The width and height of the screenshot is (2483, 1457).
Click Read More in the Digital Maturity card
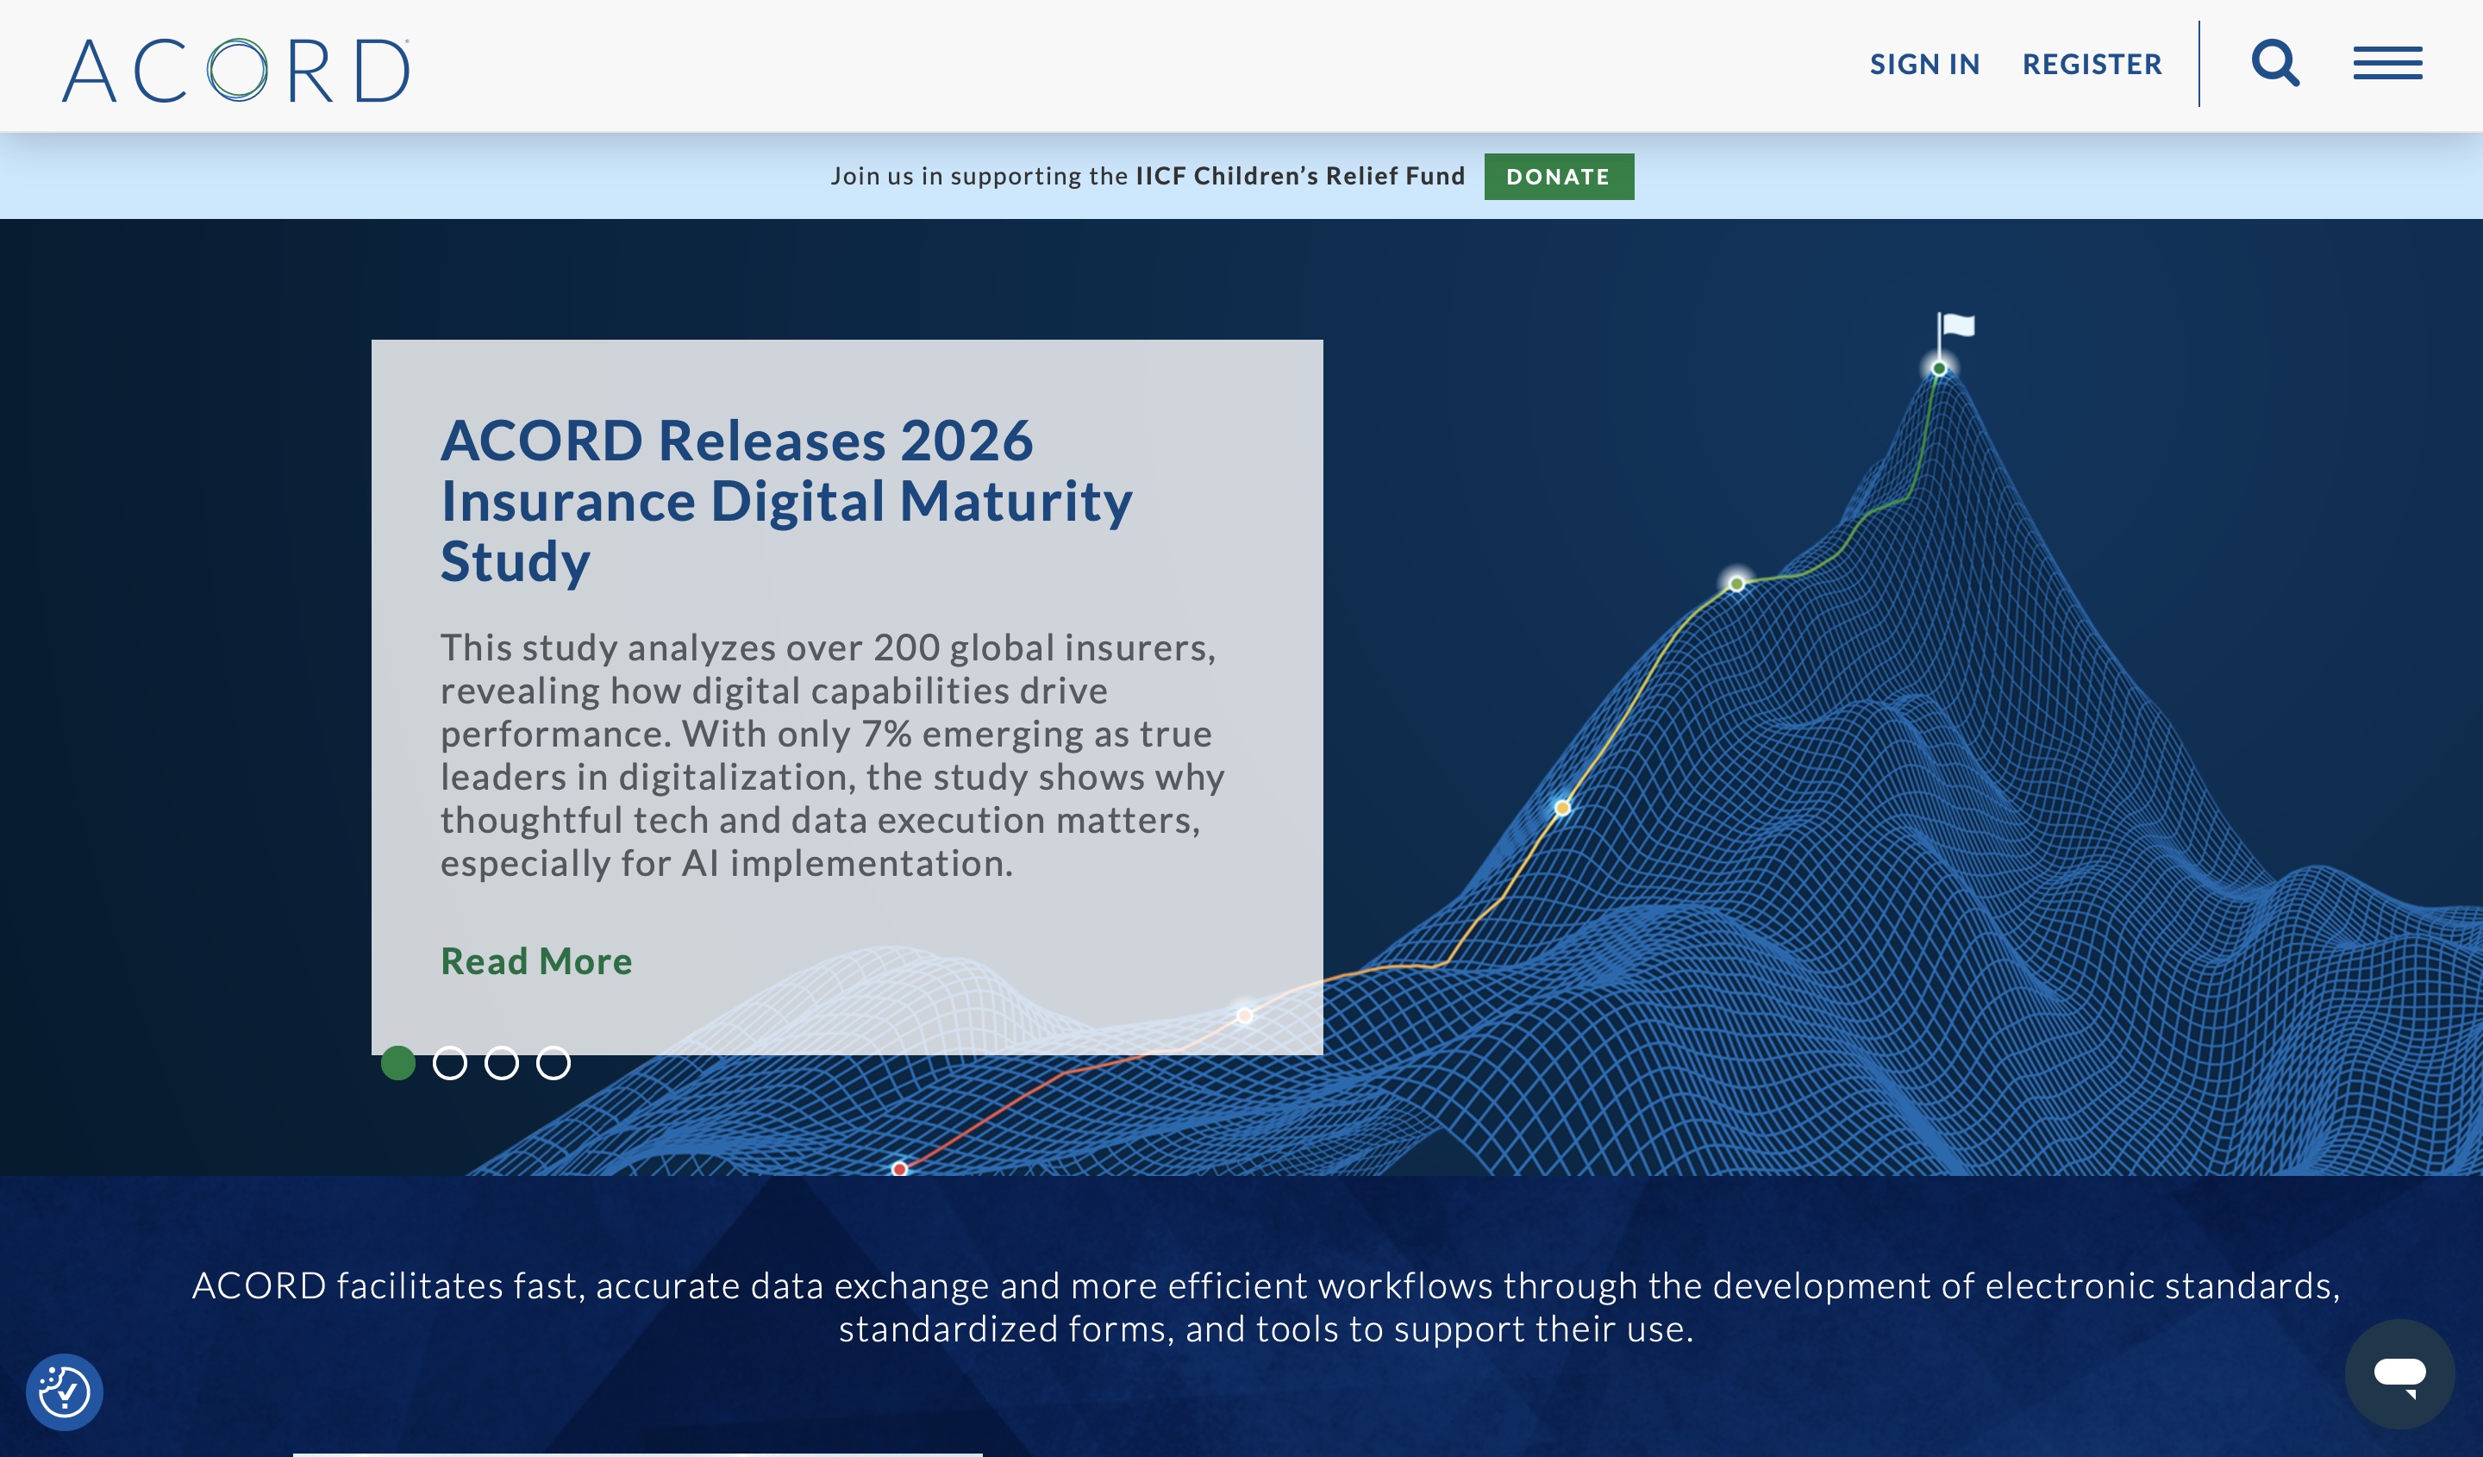536,960
